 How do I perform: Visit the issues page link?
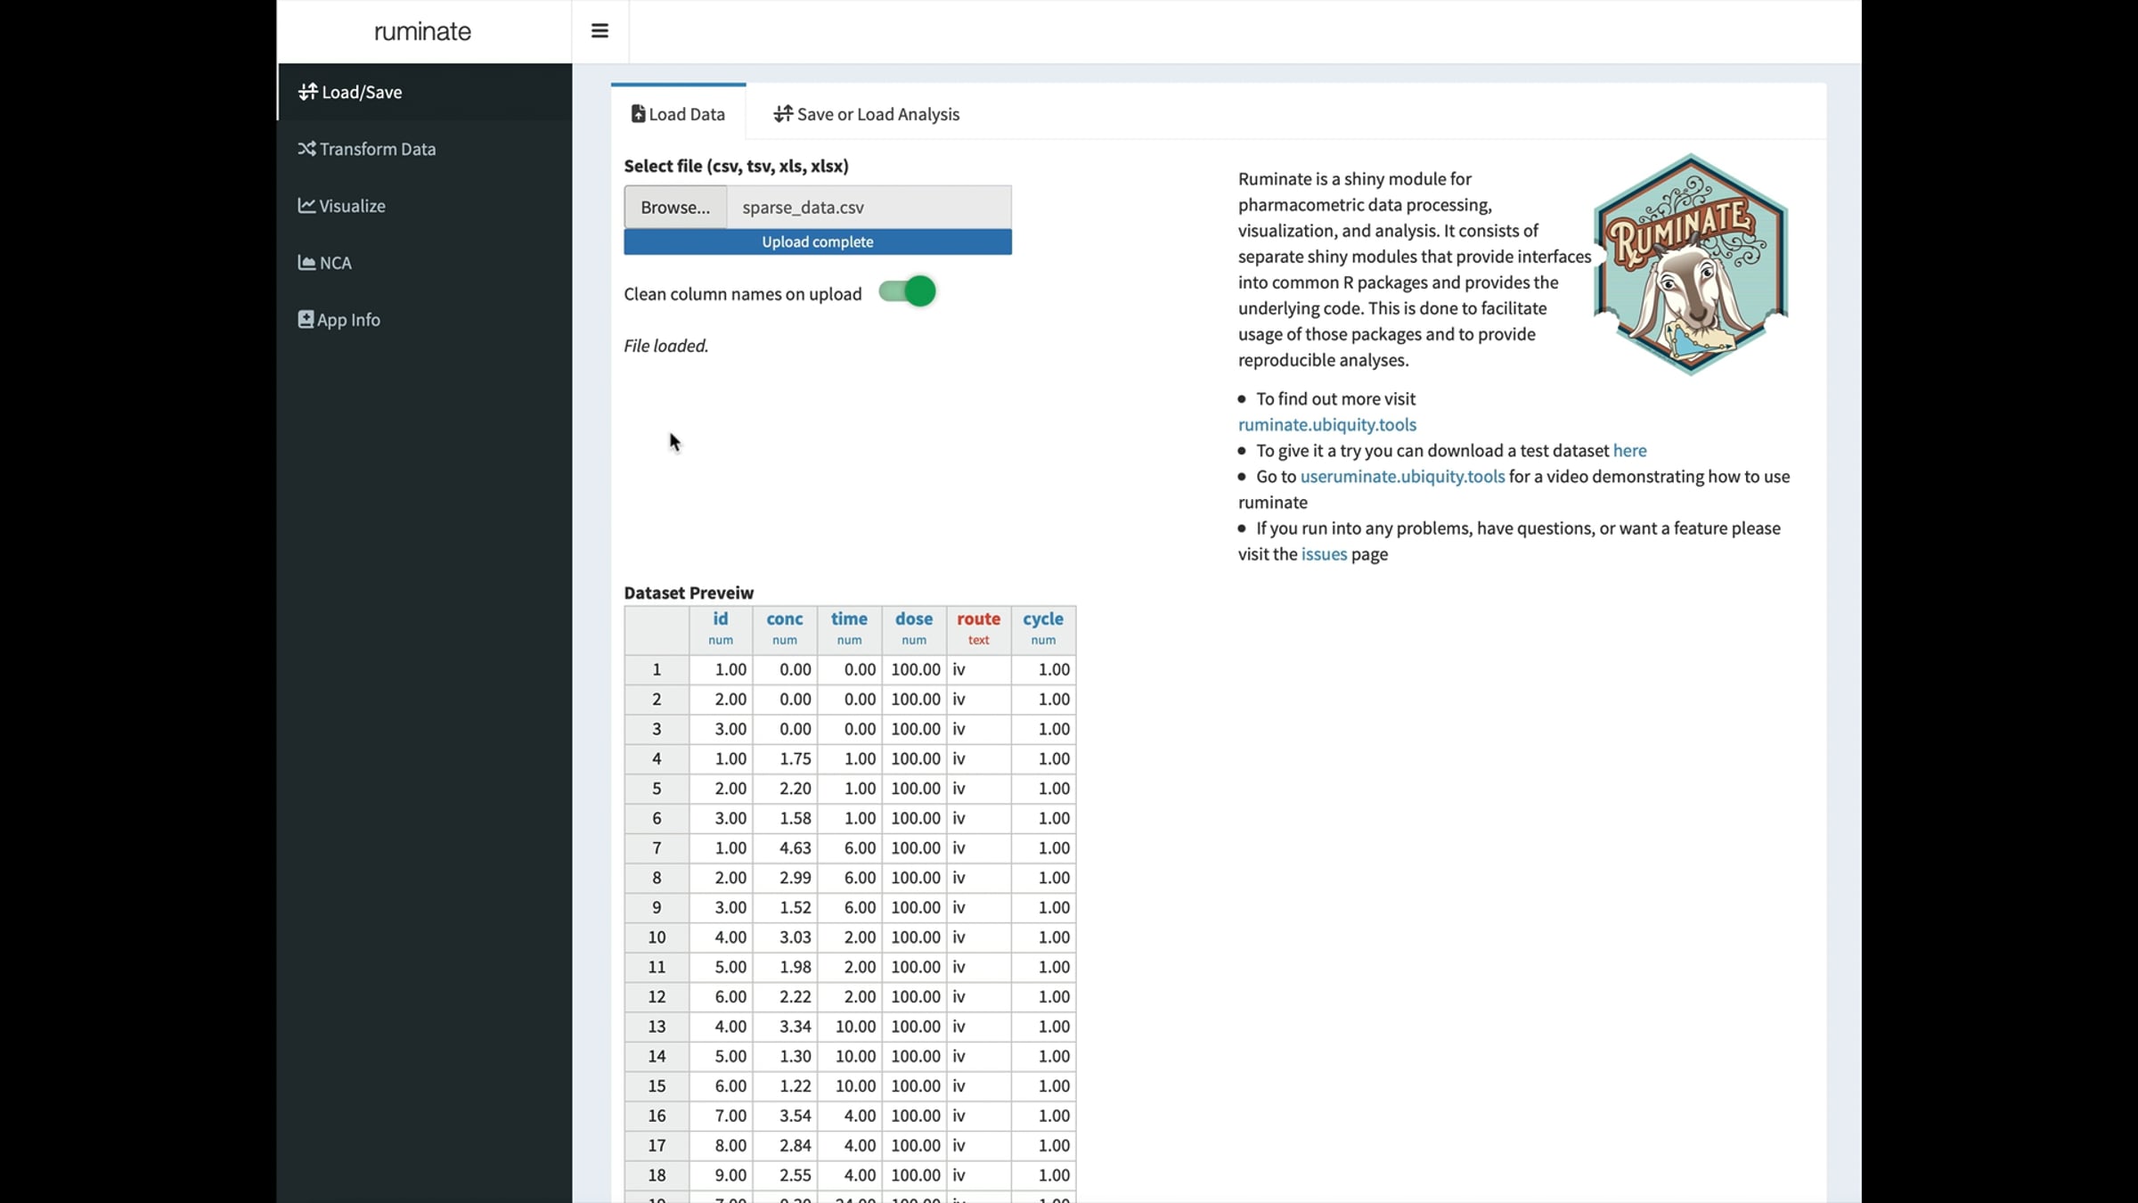click(x=1324, y=554)
